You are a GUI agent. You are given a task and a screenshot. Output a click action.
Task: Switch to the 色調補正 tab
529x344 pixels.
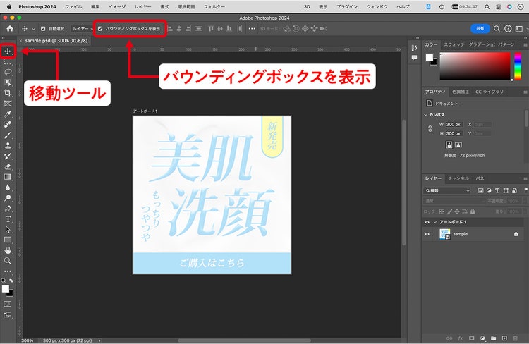(x=461, y=92)
